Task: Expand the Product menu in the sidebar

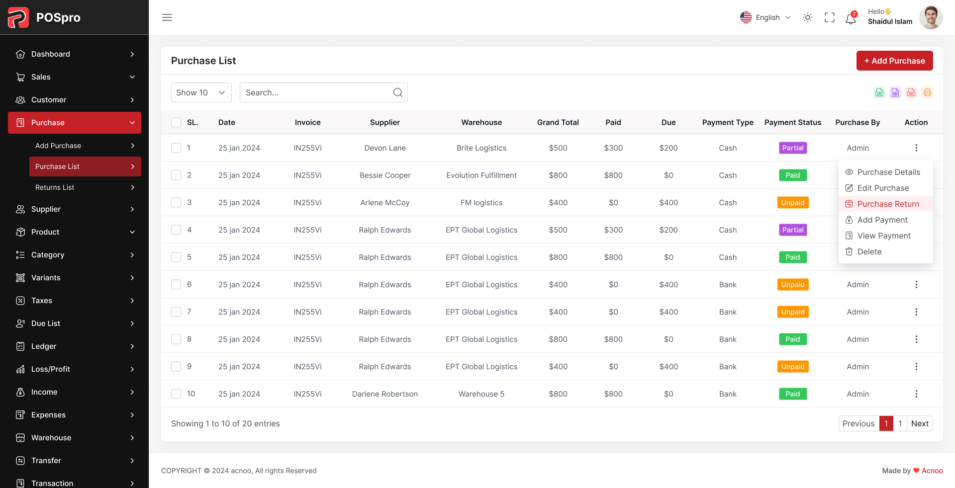Action: click(75, 232)
